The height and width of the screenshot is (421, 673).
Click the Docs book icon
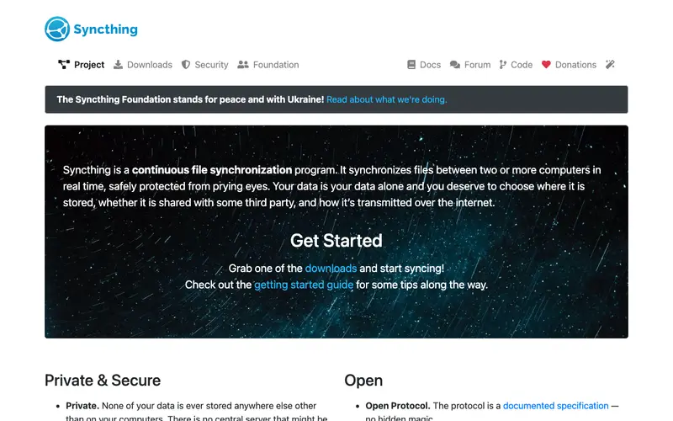click(x=411, y=65)
